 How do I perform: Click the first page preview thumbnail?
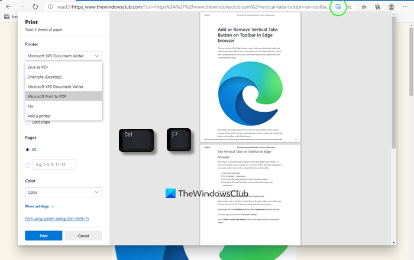250,77
